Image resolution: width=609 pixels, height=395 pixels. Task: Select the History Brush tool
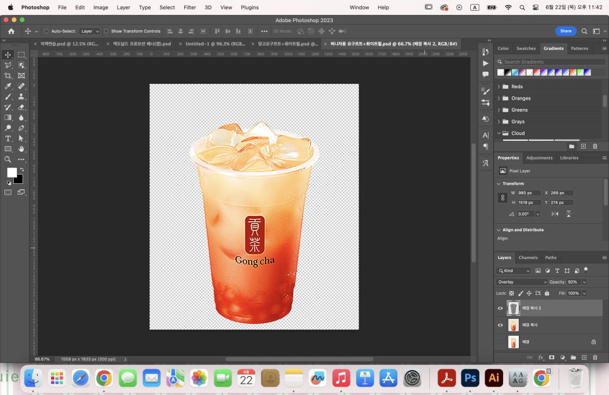8,107
